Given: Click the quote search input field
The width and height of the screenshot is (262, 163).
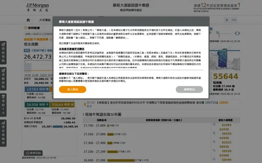Looking at the screenshot, I should pos(38,34).
